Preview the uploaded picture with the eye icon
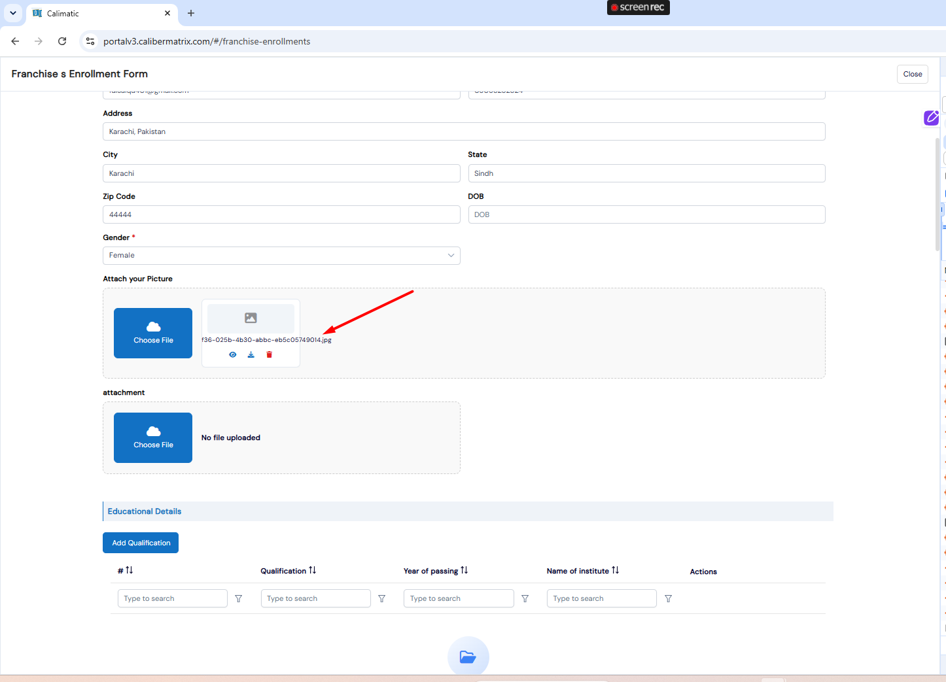This screenshot has height=682, width=946. coord(232,354)
